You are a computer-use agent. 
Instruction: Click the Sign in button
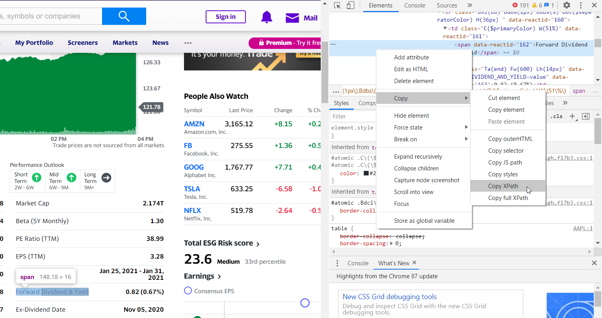(226, 17)
